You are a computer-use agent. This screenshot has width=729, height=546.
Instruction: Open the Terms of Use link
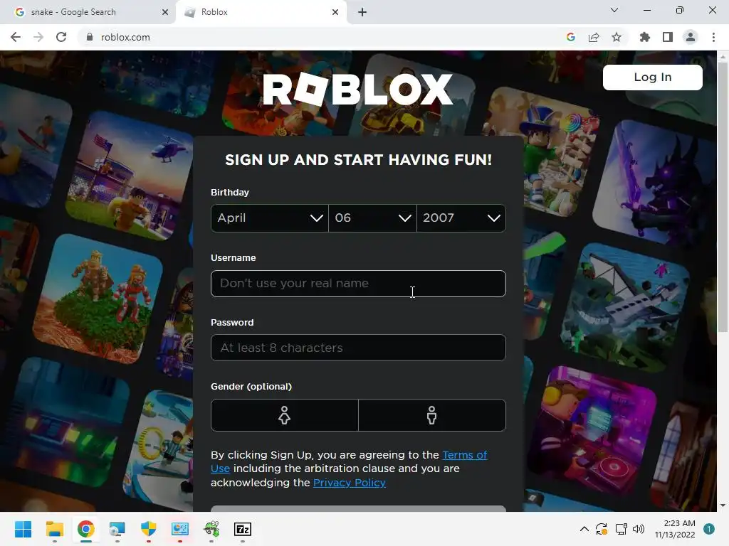(x=464, y=455)
